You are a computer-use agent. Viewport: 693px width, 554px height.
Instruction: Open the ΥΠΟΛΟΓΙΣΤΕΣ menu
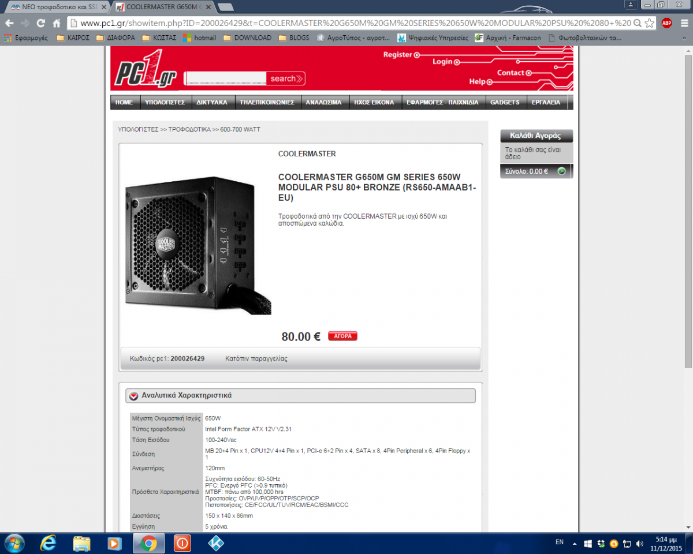point(165,102)
